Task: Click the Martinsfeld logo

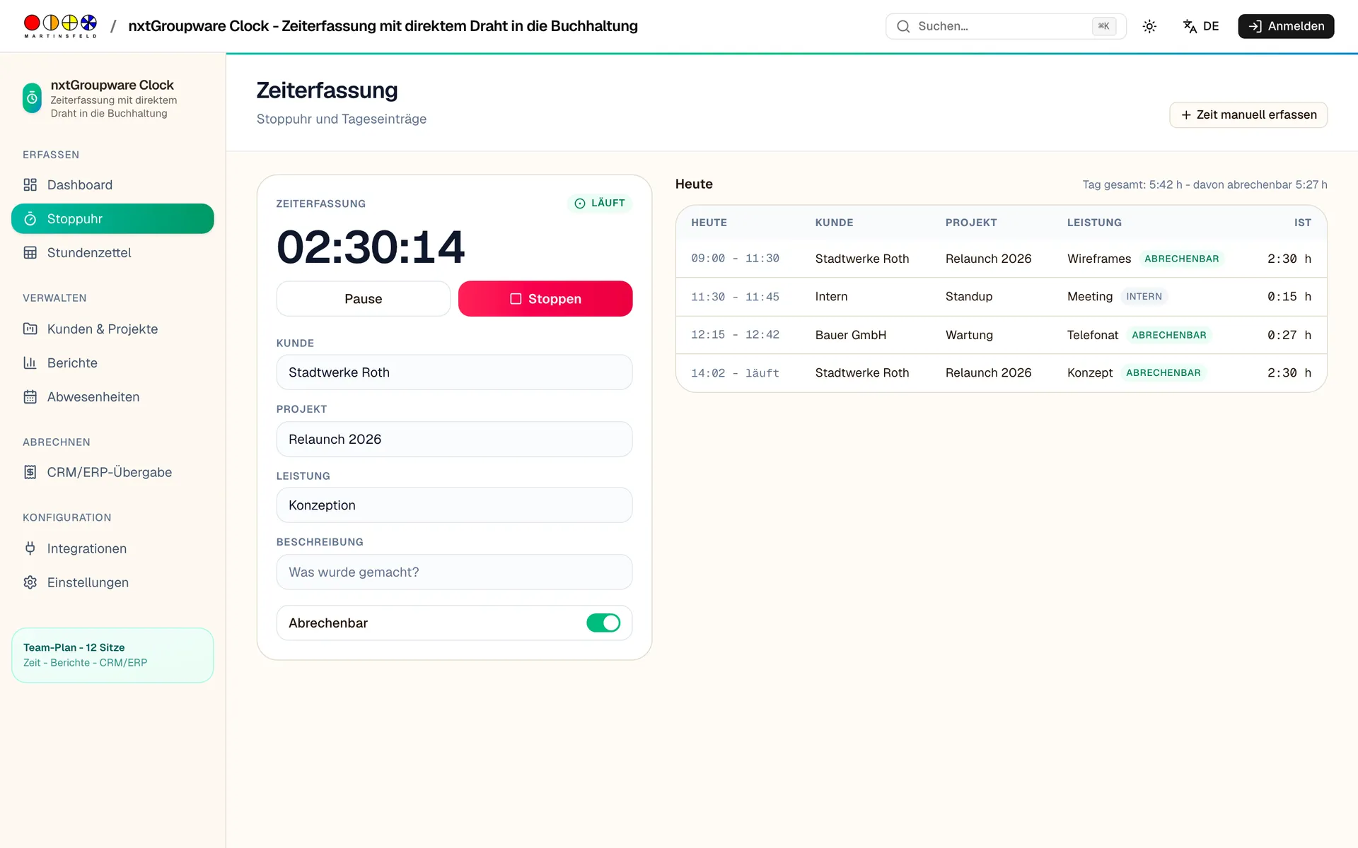Action: pyautogui.click(x=61, y=25)
